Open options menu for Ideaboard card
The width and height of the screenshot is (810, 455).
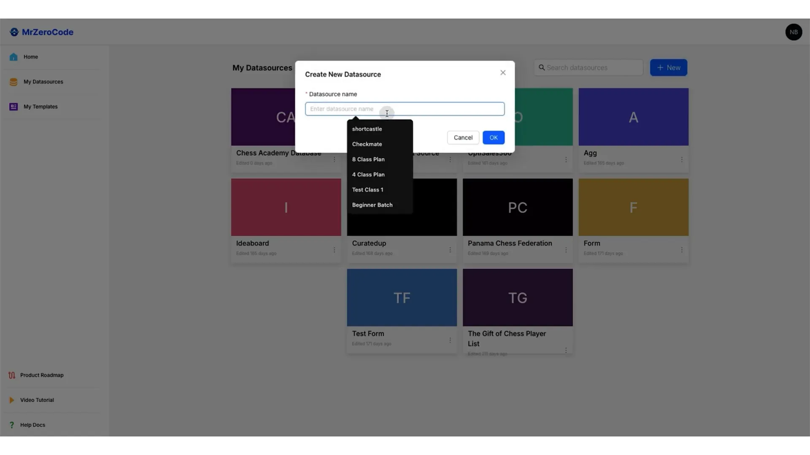334,250
